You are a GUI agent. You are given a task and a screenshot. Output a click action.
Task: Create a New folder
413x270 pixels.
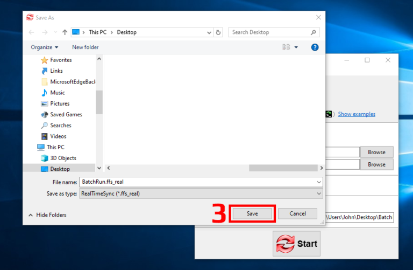point(86,47)
